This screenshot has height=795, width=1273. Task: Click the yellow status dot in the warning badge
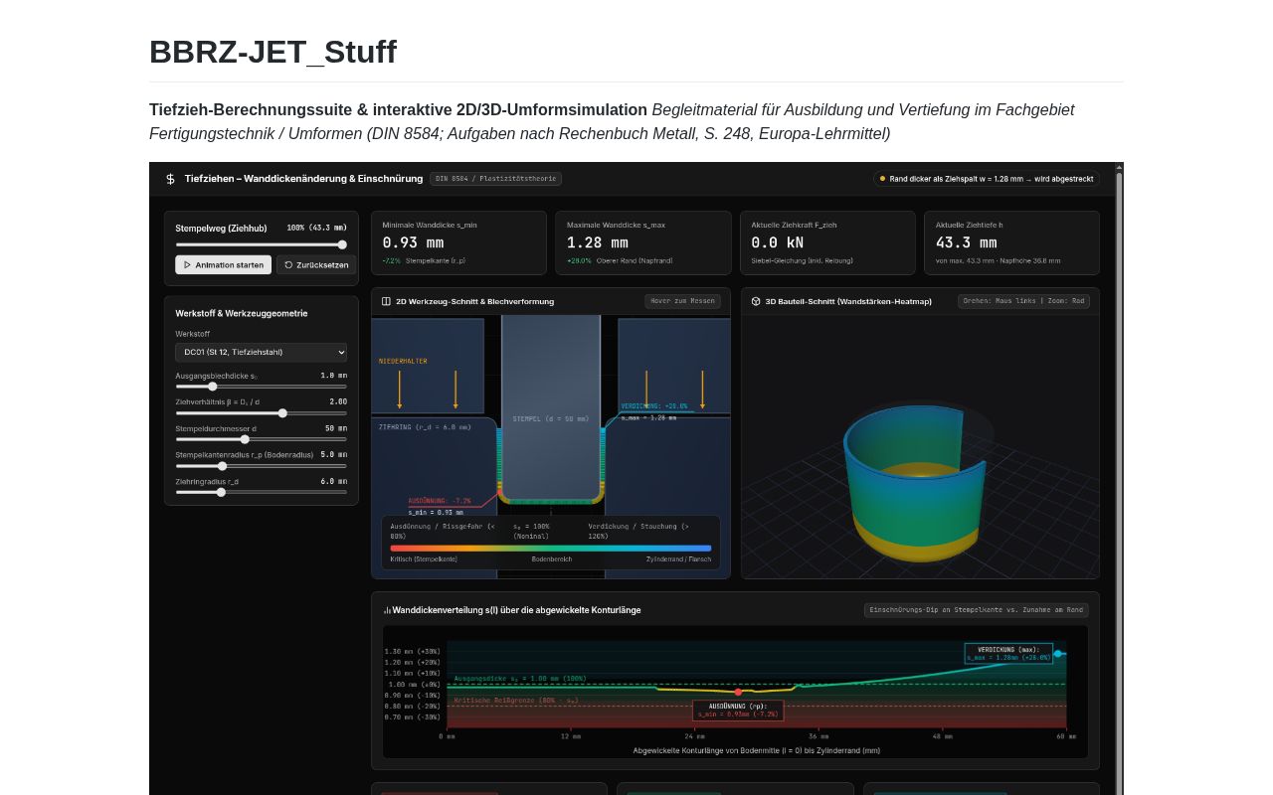882,179
